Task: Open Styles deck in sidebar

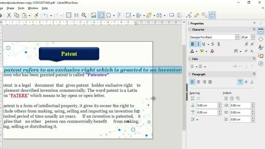Action: point(260,47)
